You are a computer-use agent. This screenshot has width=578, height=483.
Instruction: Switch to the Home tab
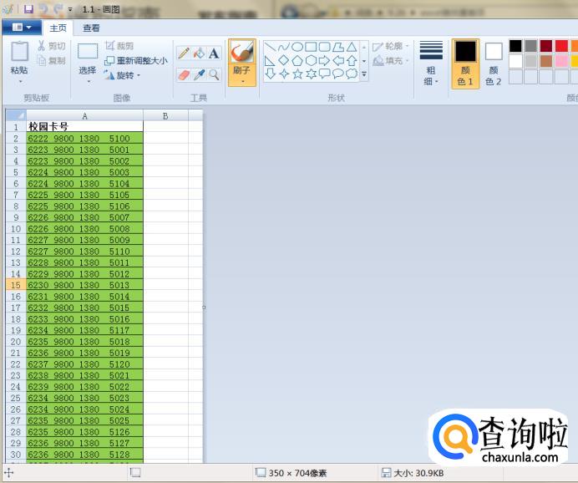[x=58, y=28]
